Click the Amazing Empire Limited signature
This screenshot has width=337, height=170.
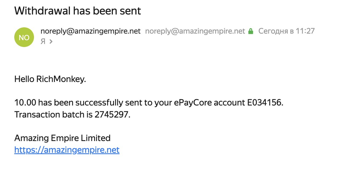[62, 138]
